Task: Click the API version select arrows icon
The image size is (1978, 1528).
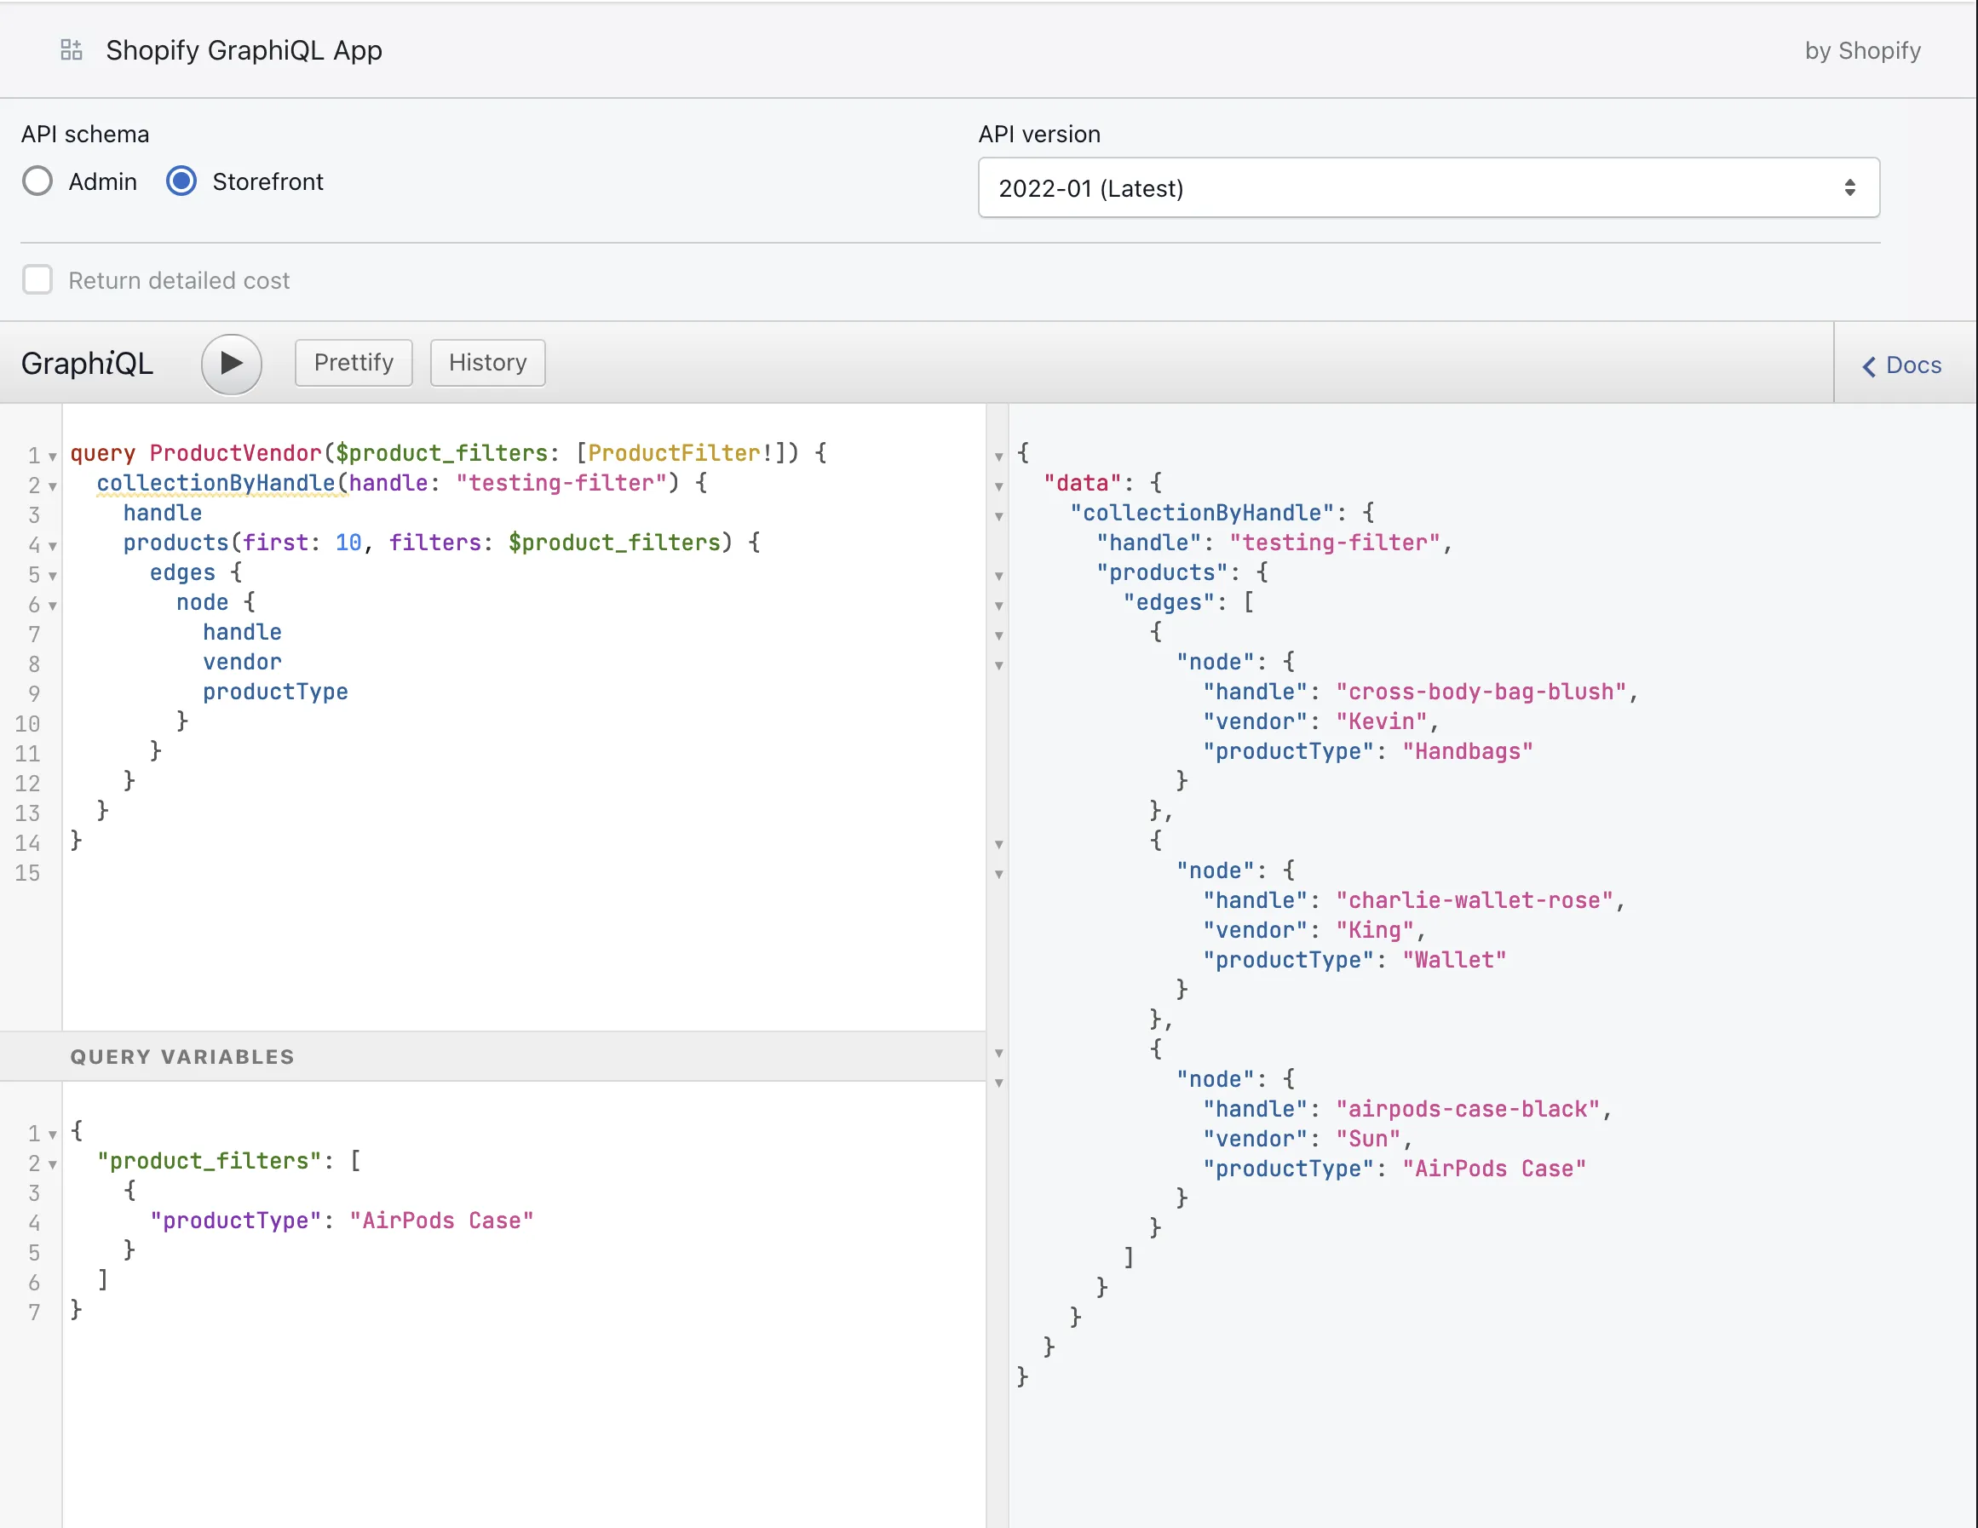Action: point(1849,187)
